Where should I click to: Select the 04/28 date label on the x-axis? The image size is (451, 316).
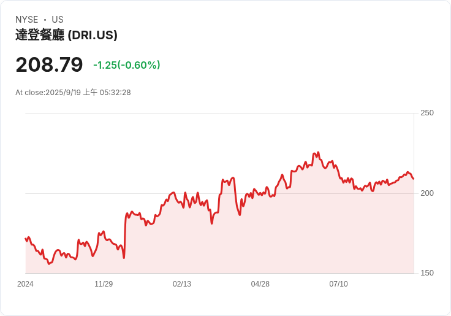point(260,284)
